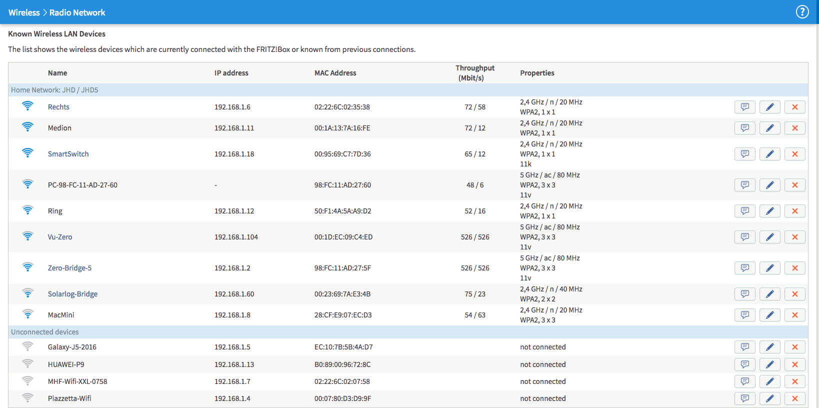Remove the Galaxy-J5-2016 unconnected device

tap(794, 347)
